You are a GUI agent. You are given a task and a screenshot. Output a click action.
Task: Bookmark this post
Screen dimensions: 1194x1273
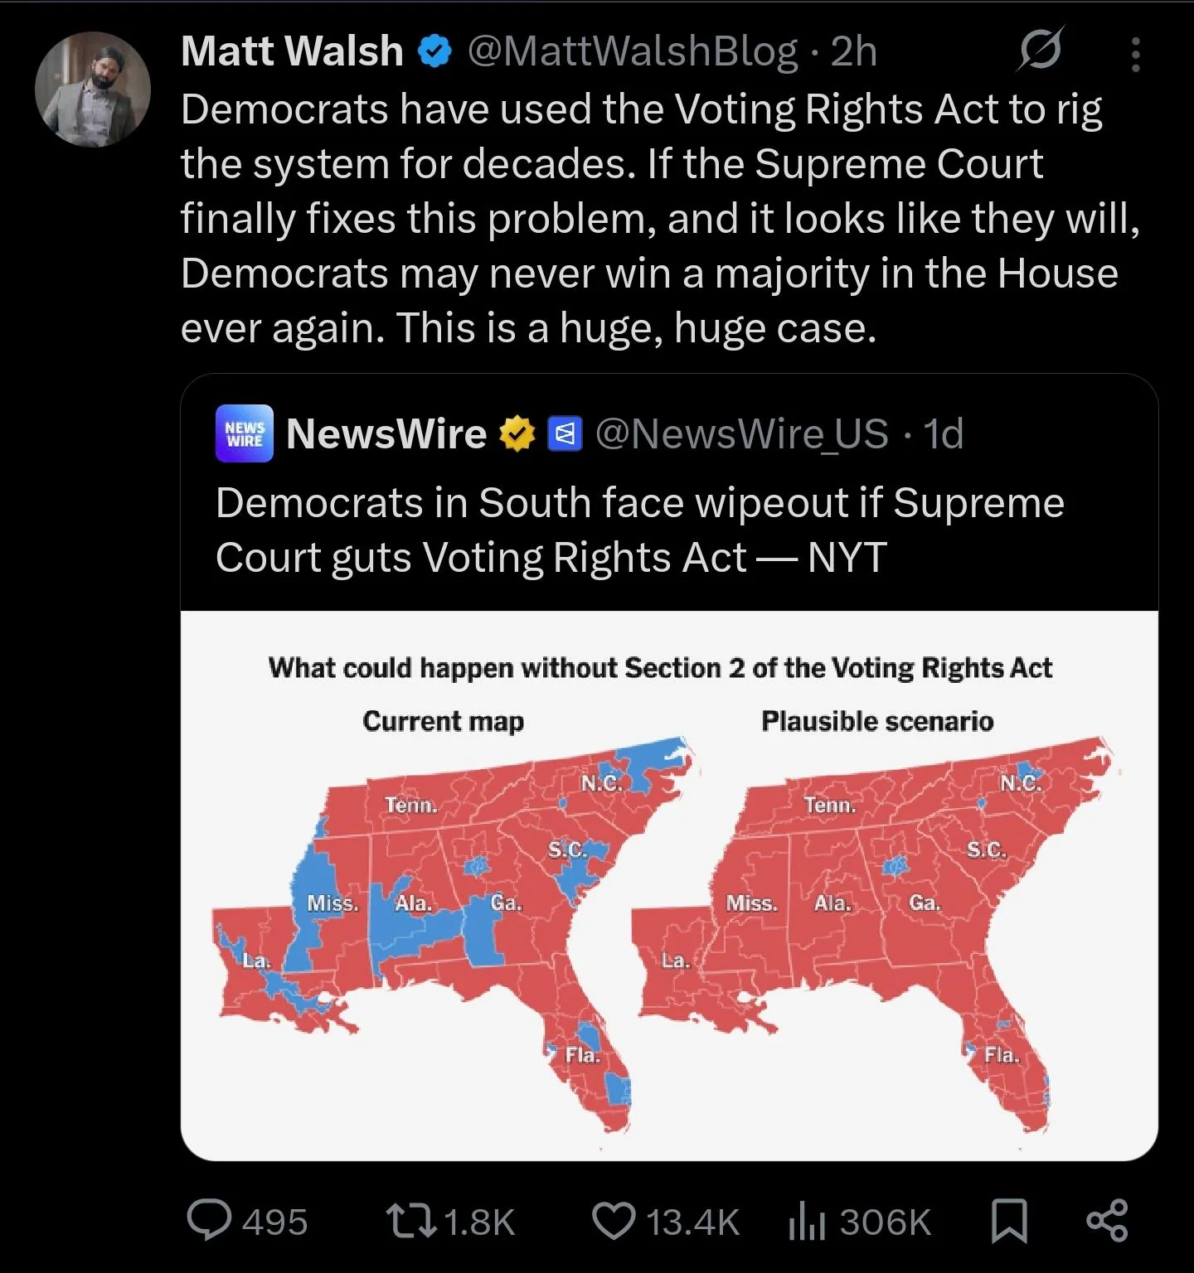click(x=1009, y=1222)
